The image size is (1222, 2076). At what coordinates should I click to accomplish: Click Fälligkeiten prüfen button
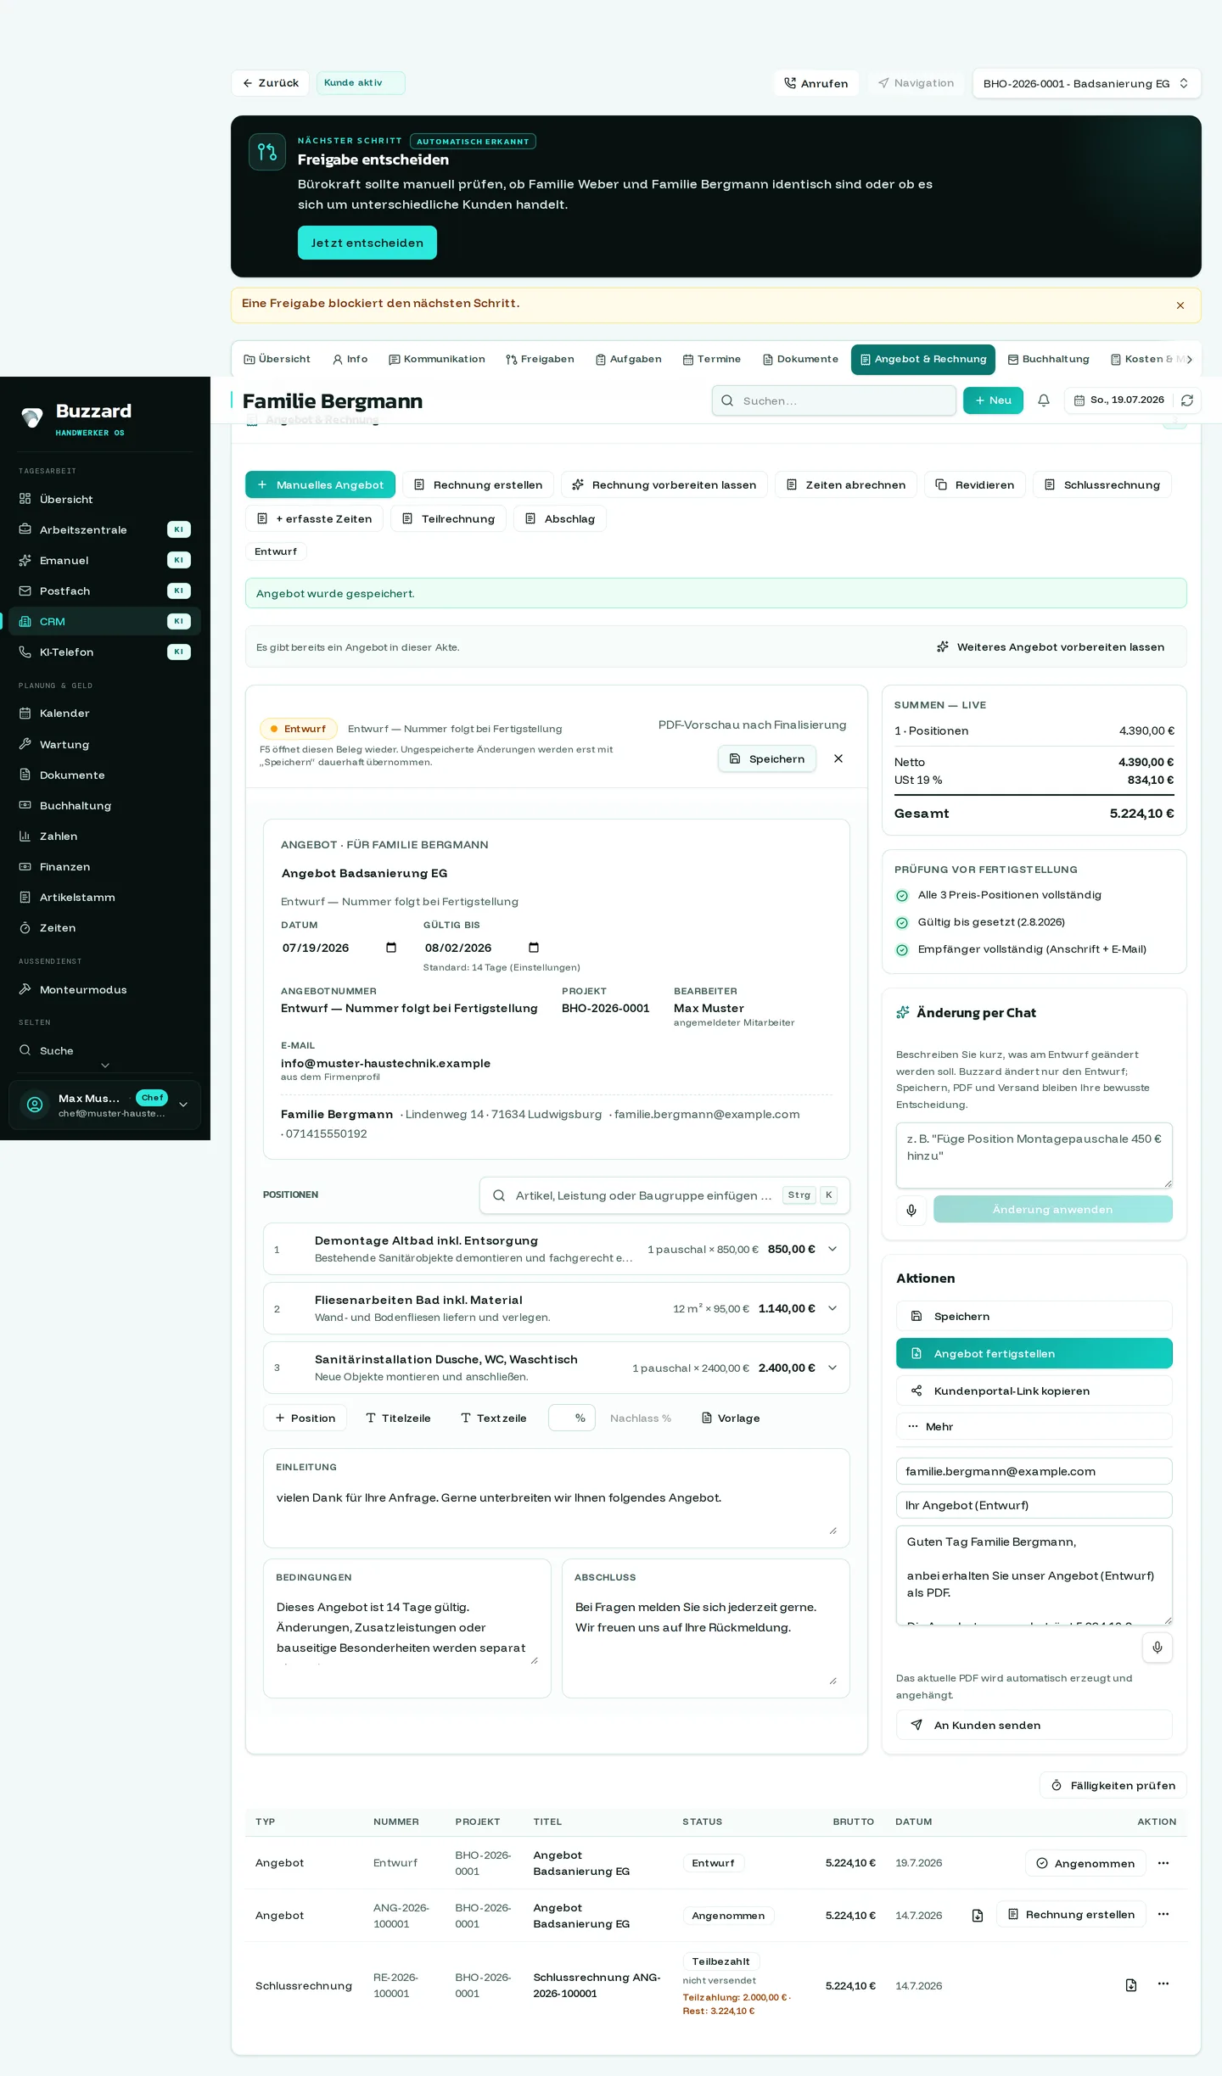pos(1113,1785)
